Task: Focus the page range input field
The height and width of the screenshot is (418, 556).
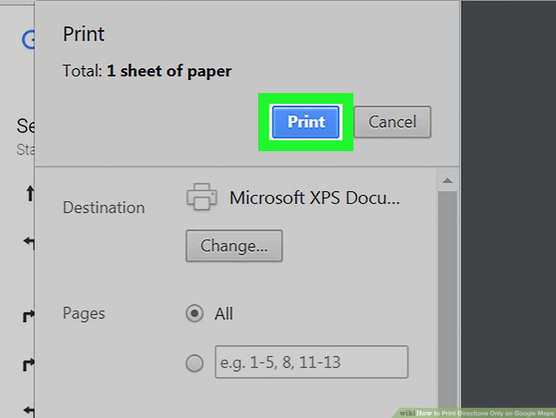Action: pos(311,362)
